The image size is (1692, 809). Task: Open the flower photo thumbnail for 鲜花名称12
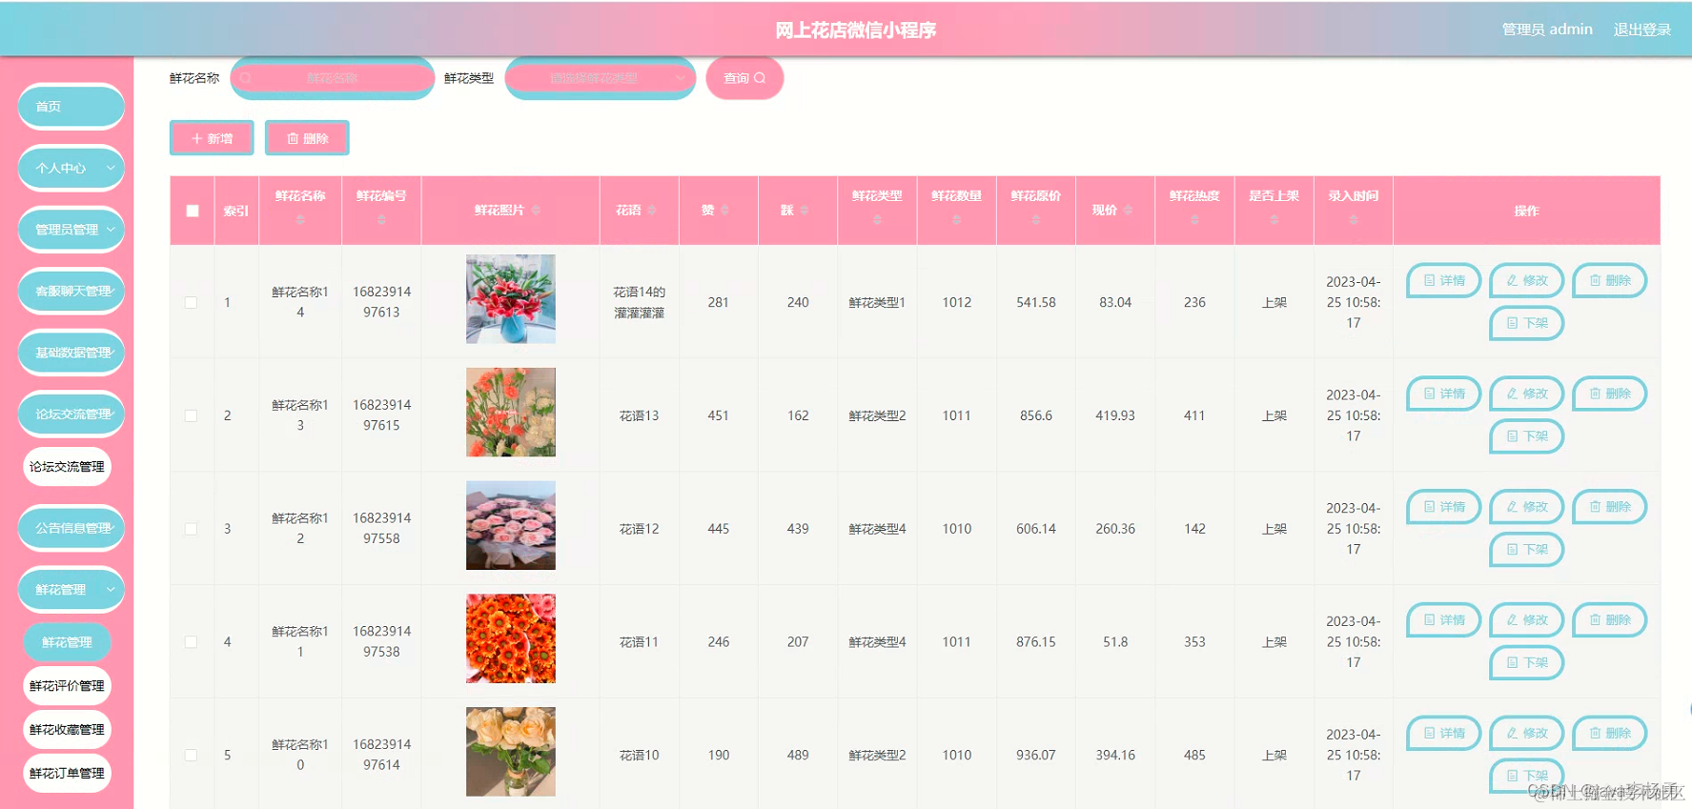511,525
